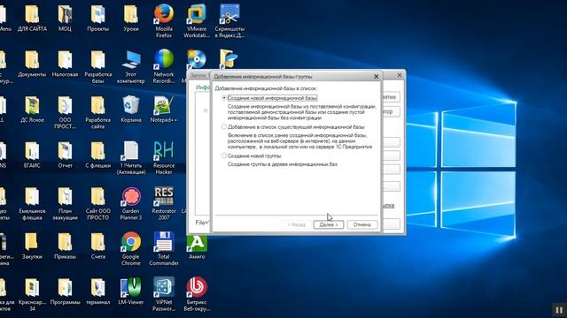Open the Приказы folder icon
Image resolution: width=567 pixels, height=318 pixels.
[x=65, y=242]
